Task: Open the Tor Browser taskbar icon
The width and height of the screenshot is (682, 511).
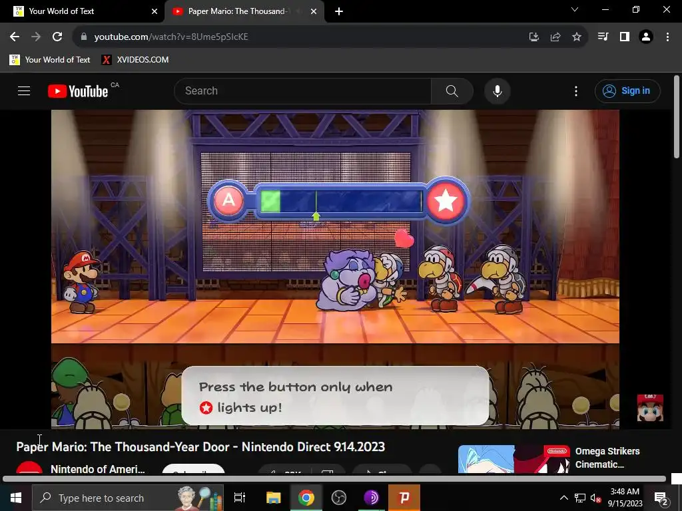Action: coord(372,498)
